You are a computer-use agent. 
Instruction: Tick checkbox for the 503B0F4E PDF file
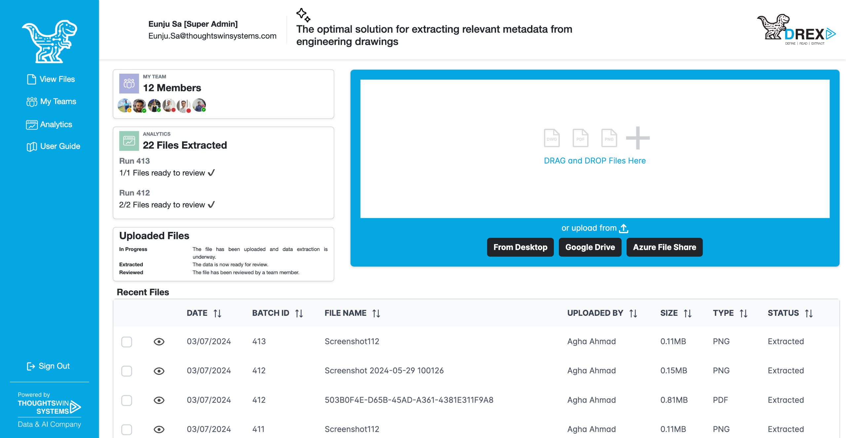pyautogui.click(x=127, y=400)
